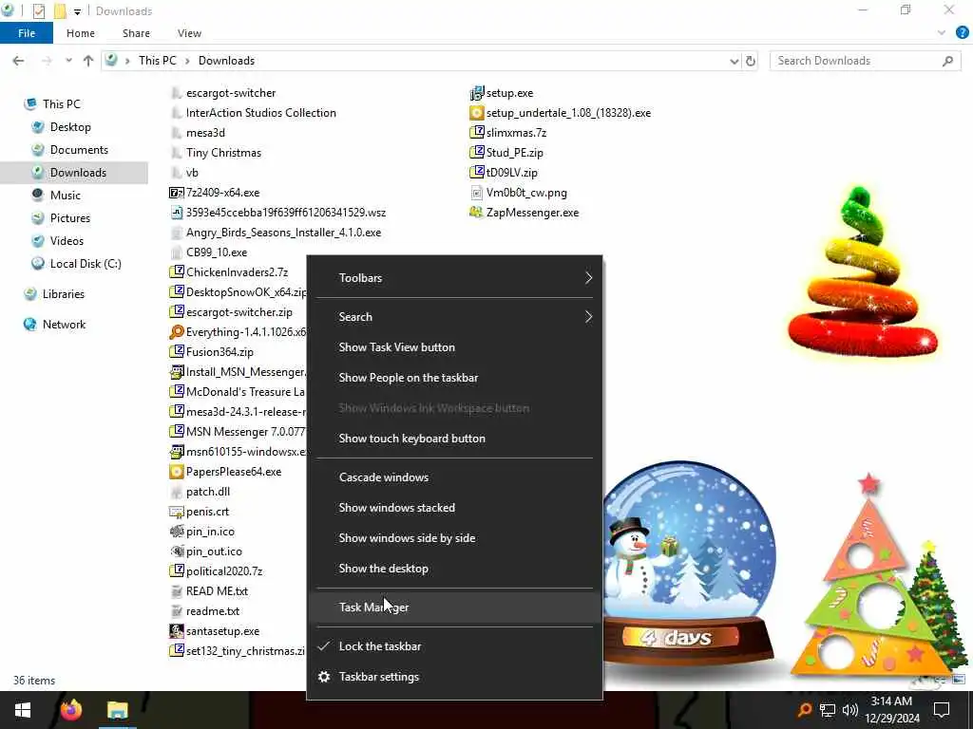Click the Help question mark icon

pos(963,33)
